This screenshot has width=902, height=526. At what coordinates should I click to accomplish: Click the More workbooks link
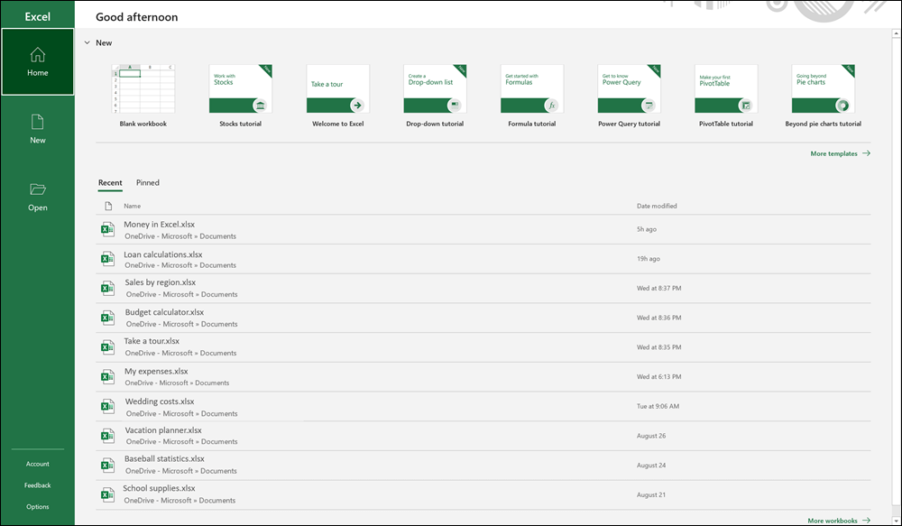(x=839, y=521)
